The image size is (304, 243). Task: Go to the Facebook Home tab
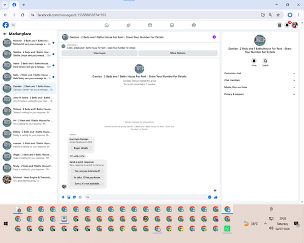[106, 25]
